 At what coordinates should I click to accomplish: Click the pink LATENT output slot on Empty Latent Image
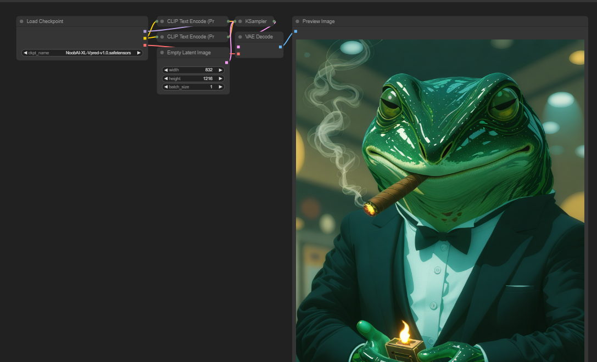click(x=226, y=63)
